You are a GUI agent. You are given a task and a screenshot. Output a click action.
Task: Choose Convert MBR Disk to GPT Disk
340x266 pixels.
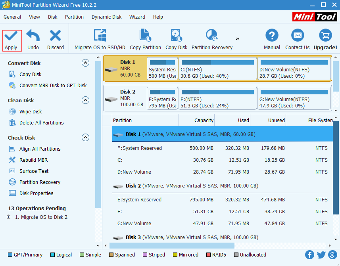tap(48, 85)
